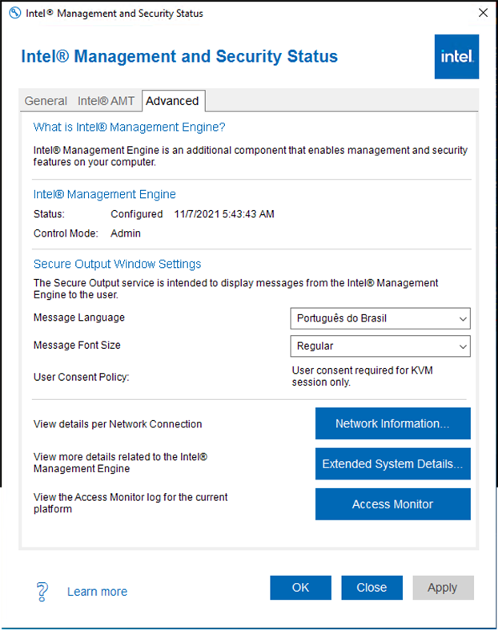Click the Message Font Size dropdown arrow
Viewport: 498px width, 631px height.
(x=462, y=346)
